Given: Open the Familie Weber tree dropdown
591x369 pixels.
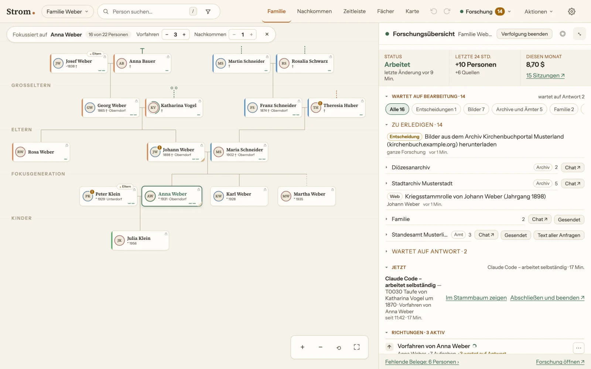Looking at the screenshot, I should tap(68, 11).
